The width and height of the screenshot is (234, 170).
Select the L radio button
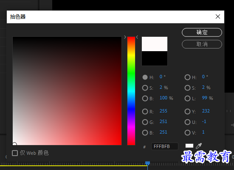(x=187, y=99)
